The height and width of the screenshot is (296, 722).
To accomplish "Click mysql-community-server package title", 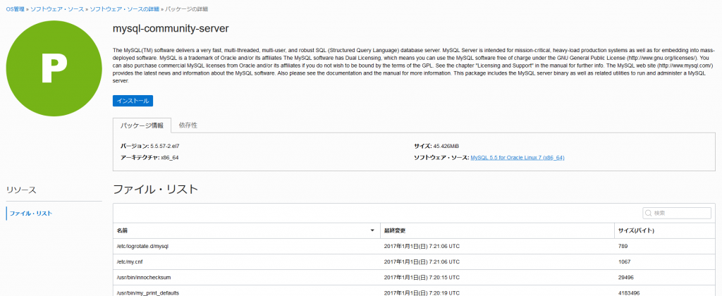I will click(171, 28).
